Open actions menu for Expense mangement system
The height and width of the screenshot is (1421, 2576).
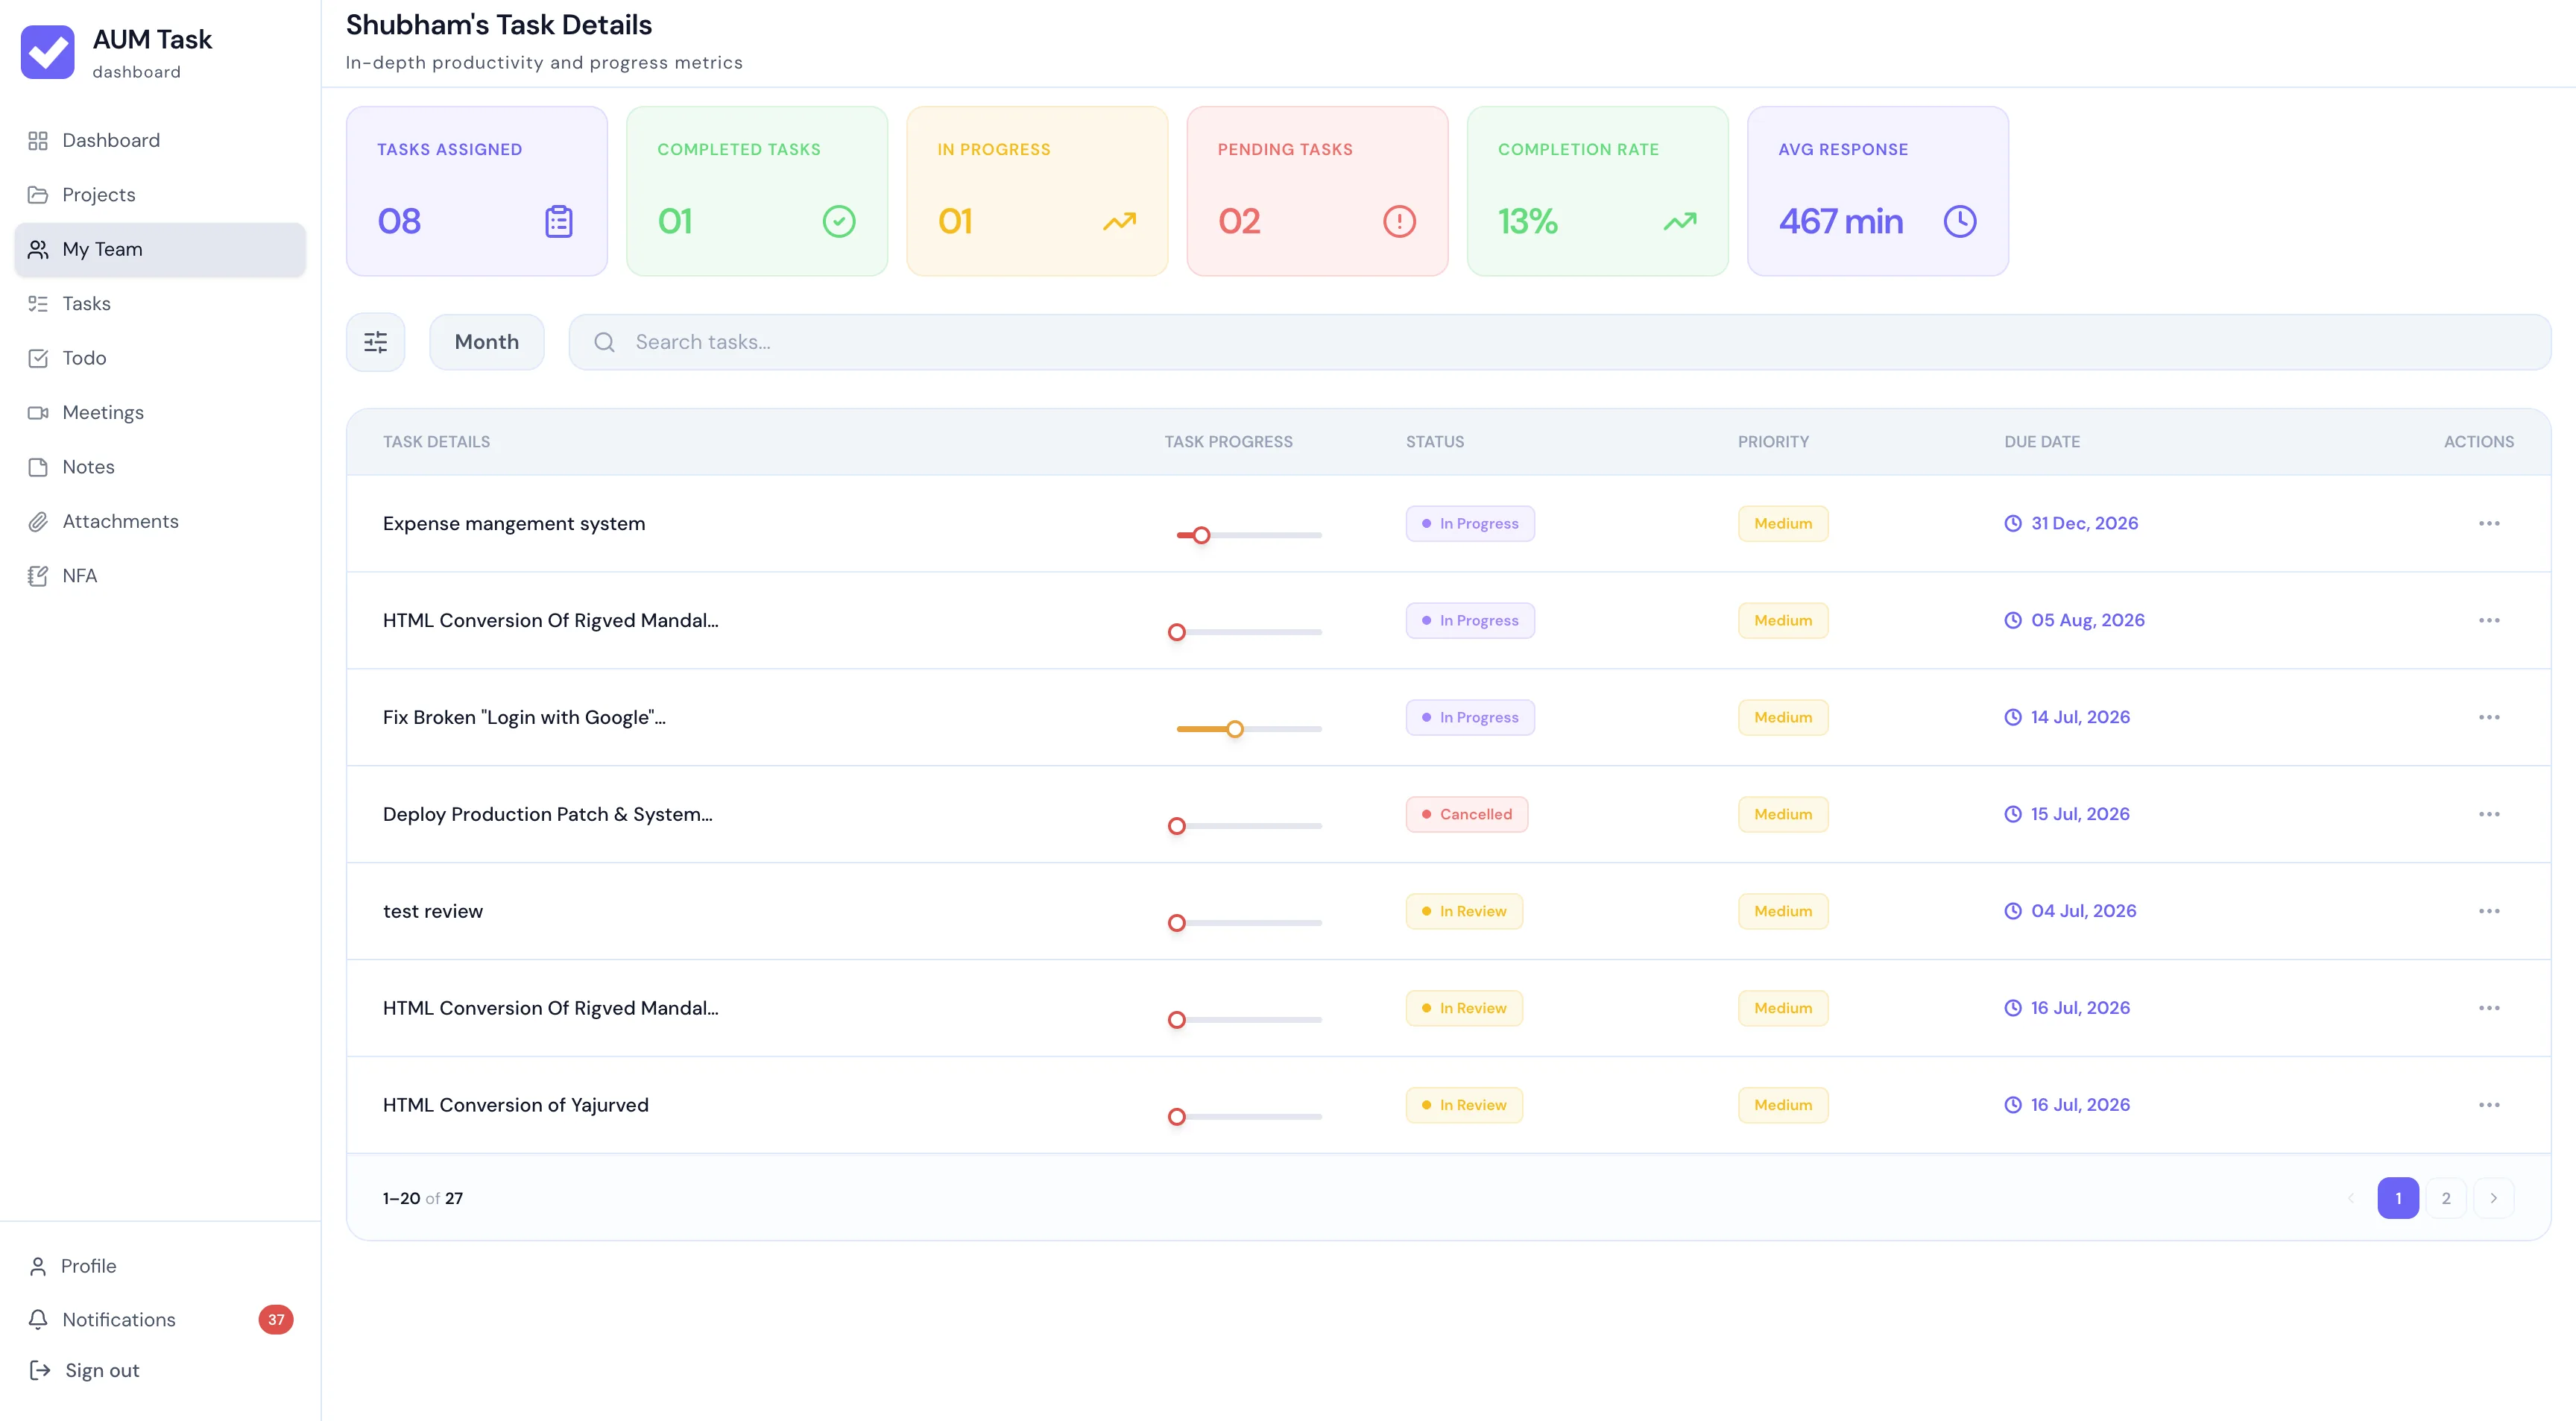(x=2489, y=523)
